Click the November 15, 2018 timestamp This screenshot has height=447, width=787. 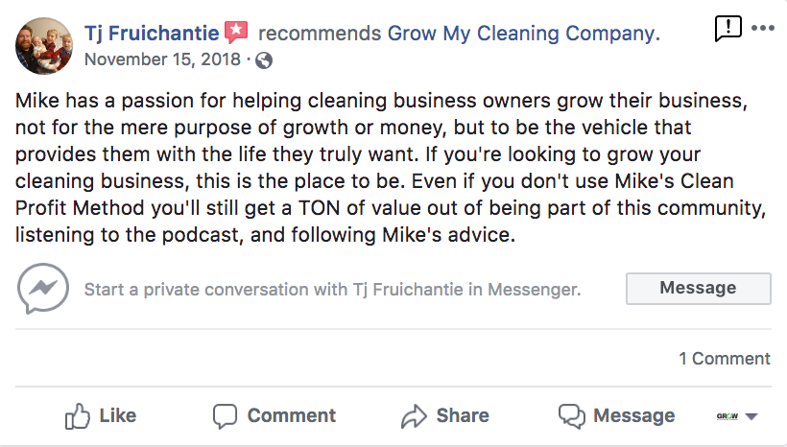point(163,59)
